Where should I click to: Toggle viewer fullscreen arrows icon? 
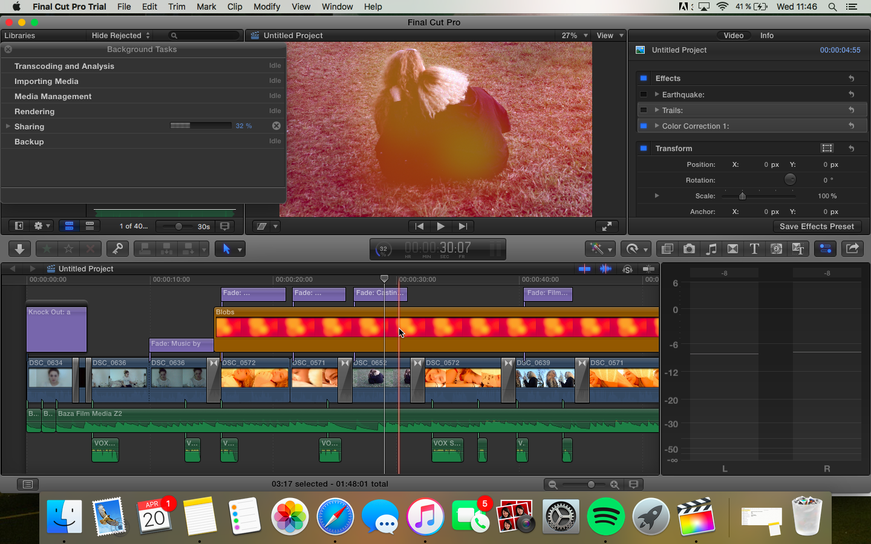pyautogui.click(x=606, y=226)
